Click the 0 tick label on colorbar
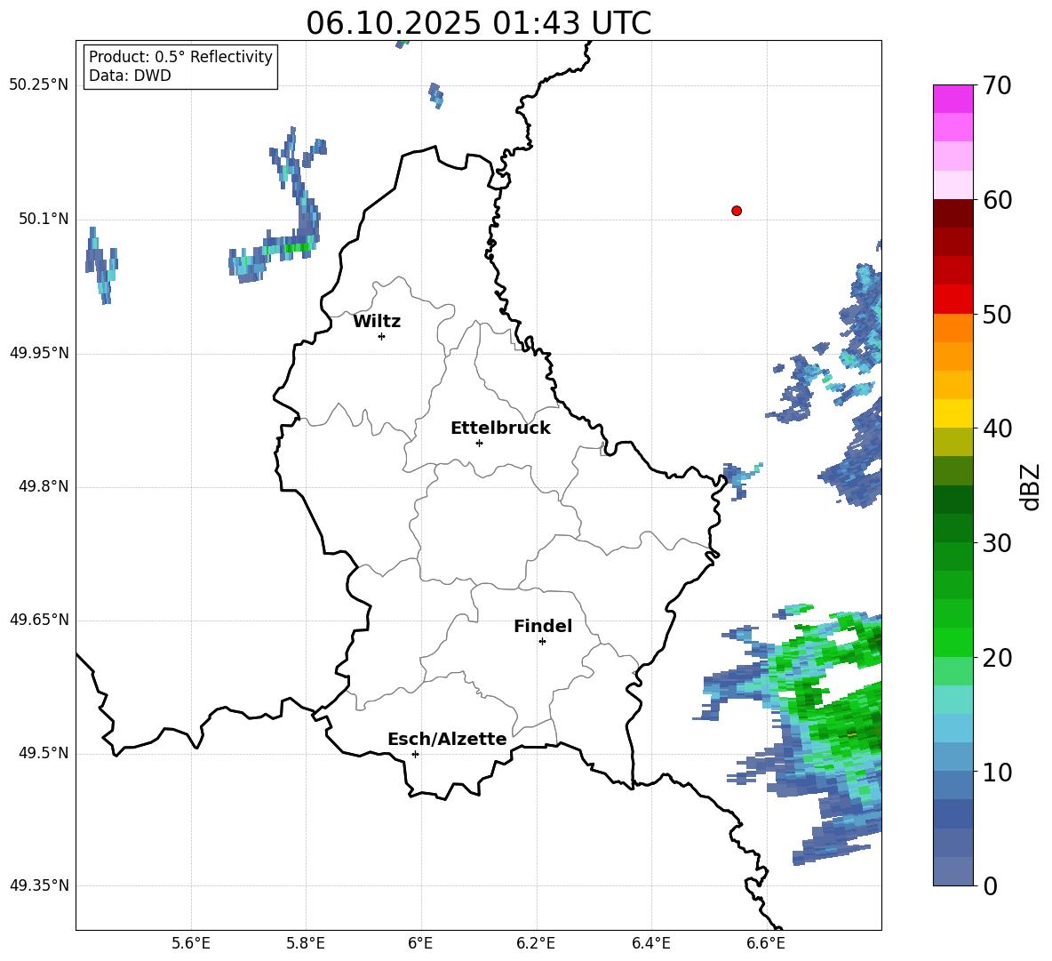 tap(991, 886)
